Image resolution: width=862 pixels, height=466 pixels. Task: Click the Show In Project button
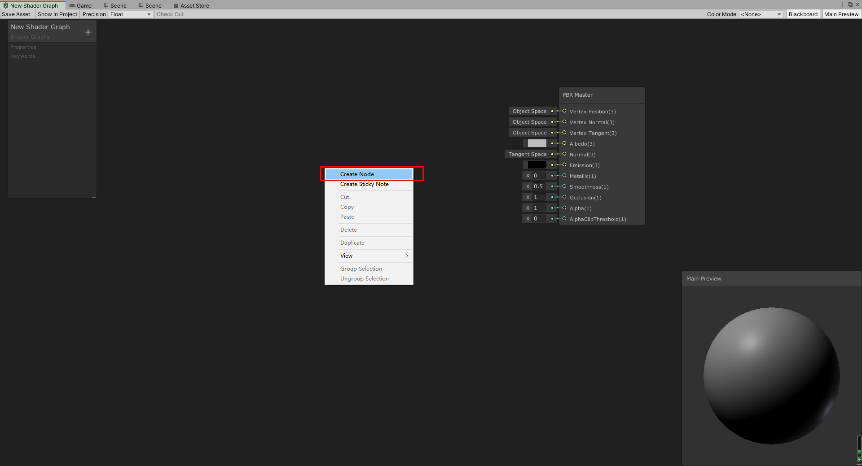point(57,14)
